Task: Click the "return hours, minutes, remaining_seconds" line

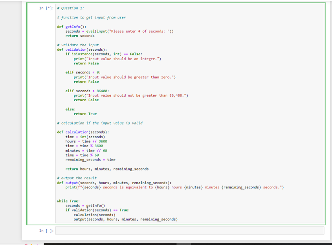Action: pyautogui.click(x=107, y=169)
